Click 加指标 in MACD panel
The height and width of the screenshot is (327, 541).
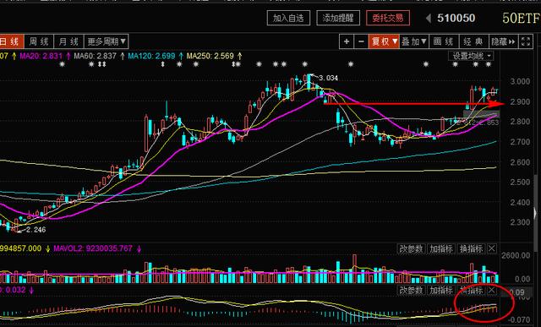click(x=441, y=291)
